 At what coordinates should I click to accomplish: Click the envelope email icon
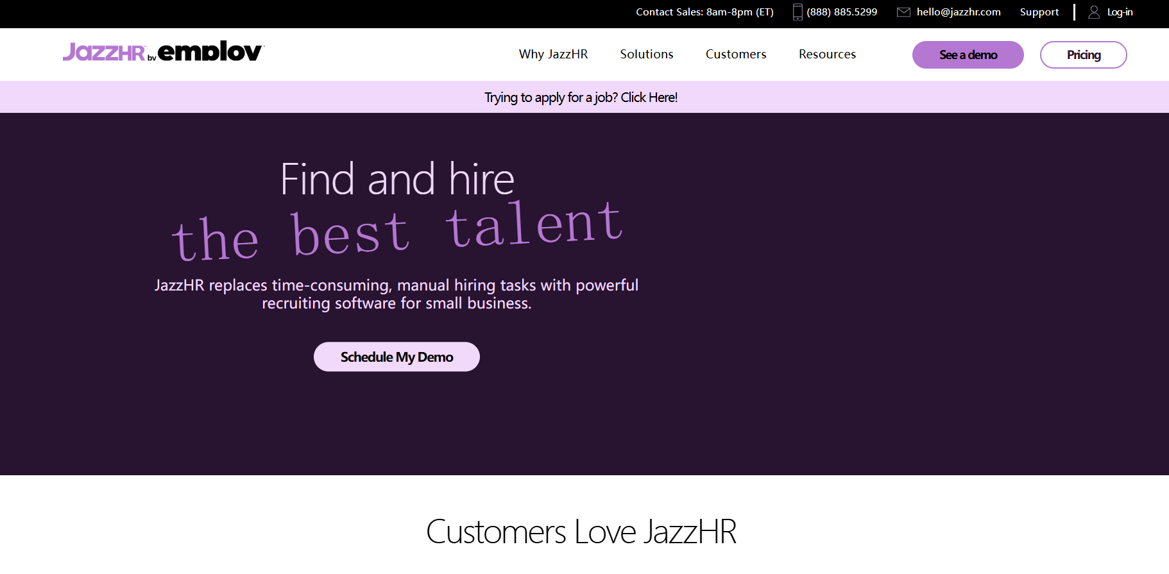click(903, 12)
